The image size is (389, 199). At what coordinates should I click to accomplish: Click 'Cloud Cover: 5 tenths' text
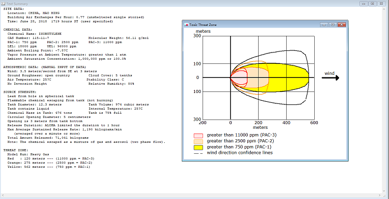[110, 75]
